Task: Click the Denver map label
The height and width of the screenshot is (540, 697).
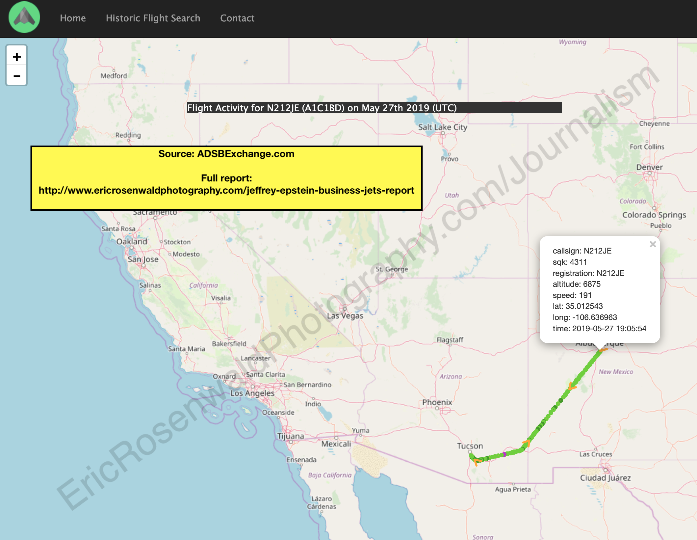Action: tap(650, 167)
